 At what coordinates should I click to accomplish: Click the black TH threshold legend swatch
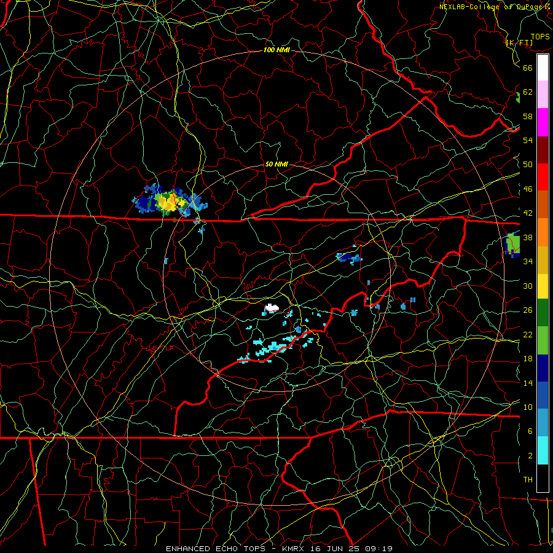[543, 478]
